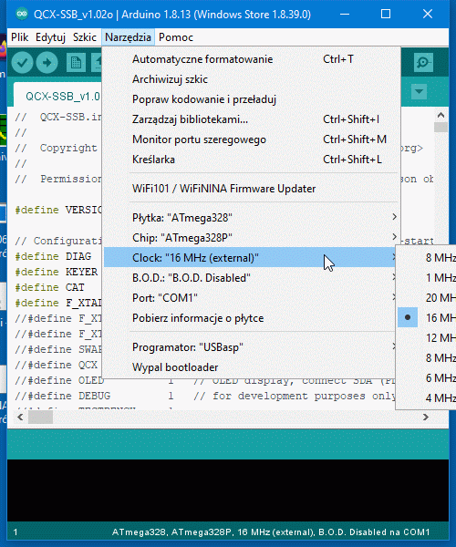Screen dimensions: 456x547
Task: Click the status bar board info text
Action: click(271, 532)
